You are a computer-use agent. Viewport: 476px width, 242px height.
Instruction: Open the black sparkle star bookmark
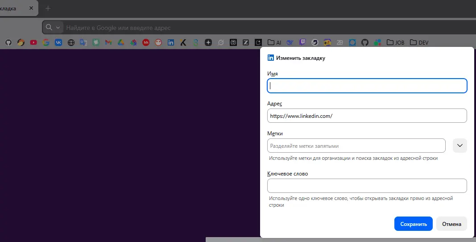click(208, 42)
